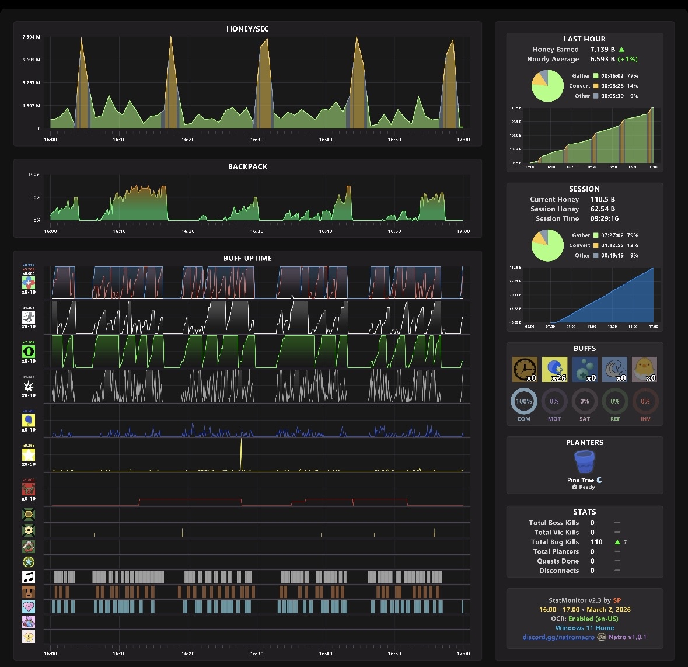Select the blue Pine Tree planter pot
This screenshot has width=688, height=667.
(585, 463)
